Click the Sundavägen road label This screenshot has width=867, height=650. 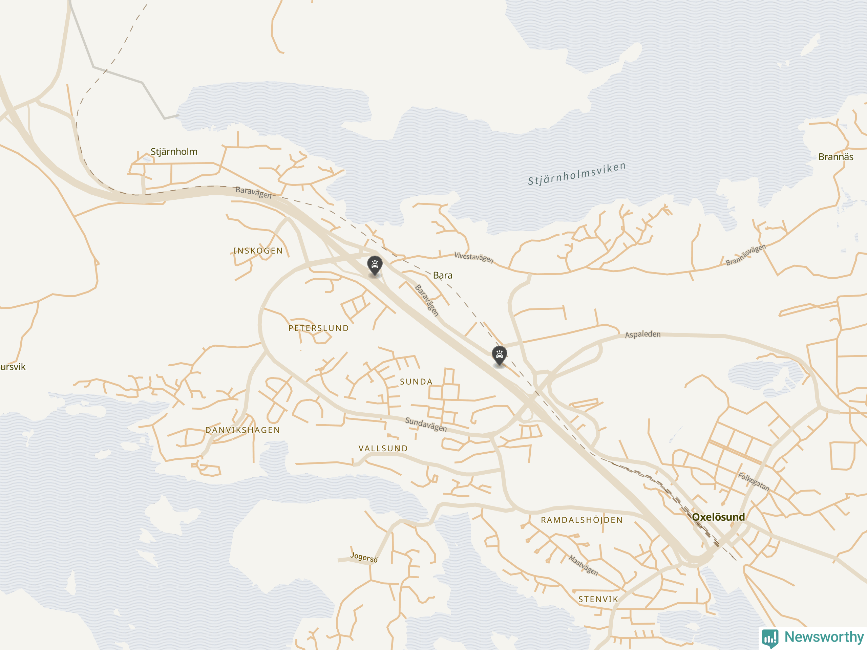(x=426, y=424)
